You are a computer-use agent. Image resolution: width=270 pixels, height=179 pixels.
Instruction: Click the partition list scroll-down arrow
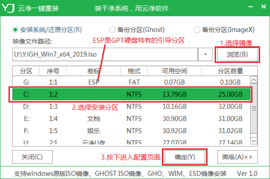click(x=254, y=141)
